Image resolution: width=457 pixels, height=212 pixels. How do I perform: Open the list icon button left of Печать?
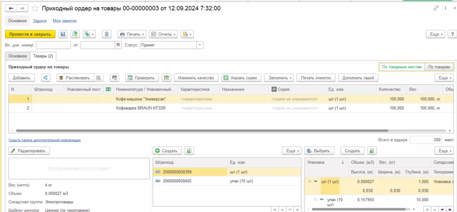pyautogui.click(x=107, y=34)
